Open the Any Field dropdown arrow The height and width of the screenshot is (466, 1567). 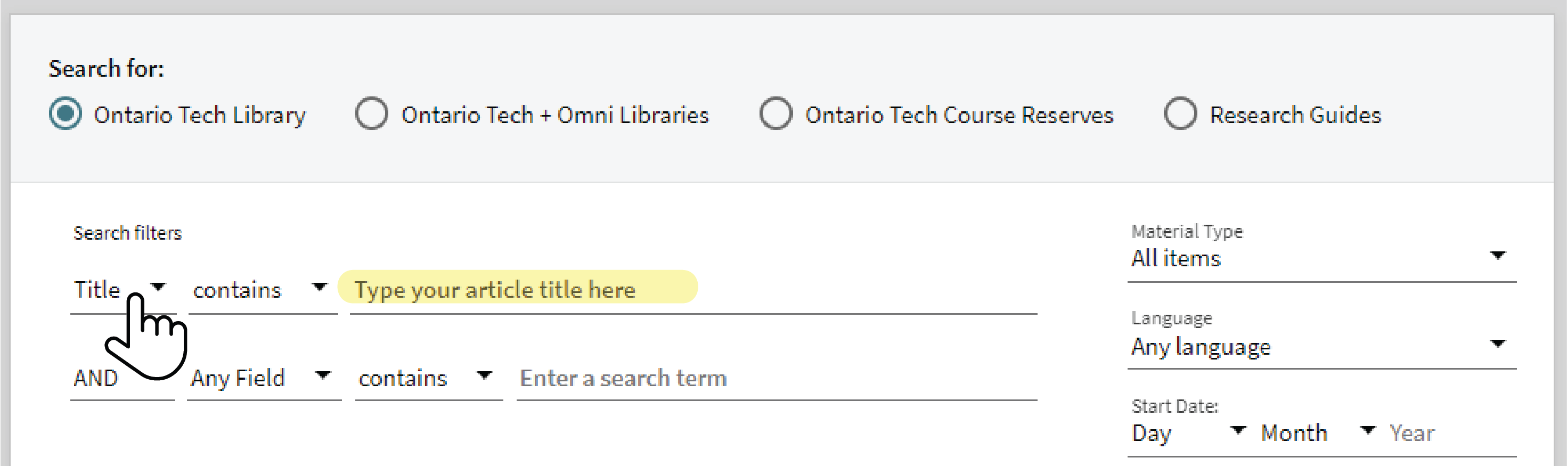tap(323, 375)
